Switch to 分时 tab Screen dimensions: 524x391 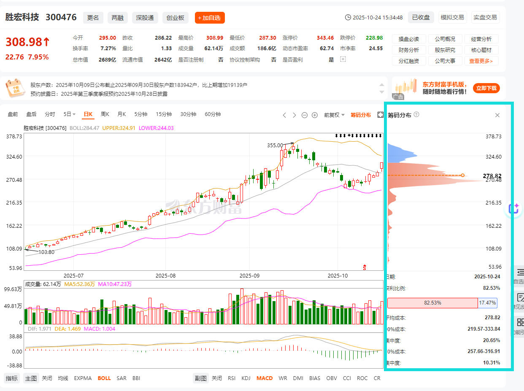tap(50, 114)
